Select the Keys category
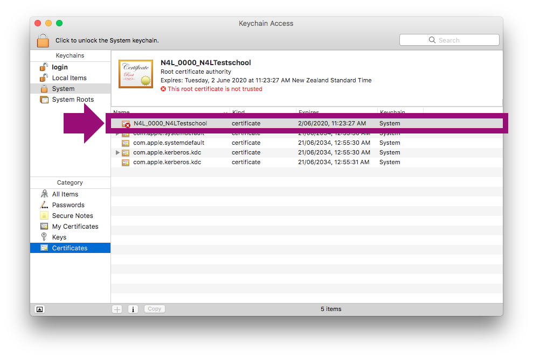The width and height of the screenshot is (533, 359). tap(59, 237)
